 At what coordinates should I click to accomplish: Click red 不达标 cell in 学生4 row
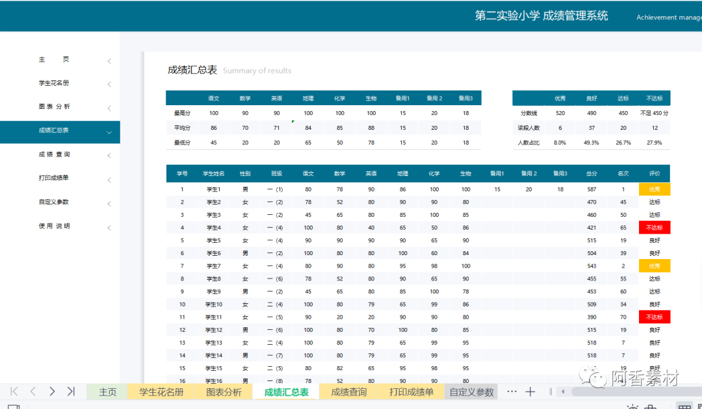click(x=654, y=227)
